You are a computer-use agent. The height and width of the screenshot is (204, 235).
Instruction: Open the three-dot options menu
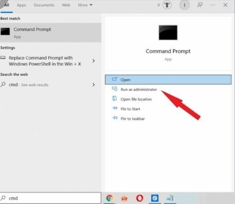click(213, 5)
